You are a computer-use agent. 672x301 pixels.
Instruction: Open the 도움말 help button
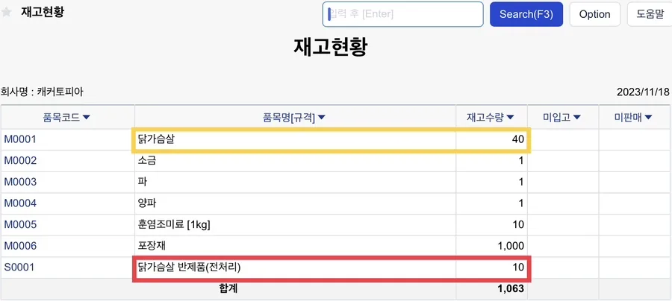click(x=650, y=14)
